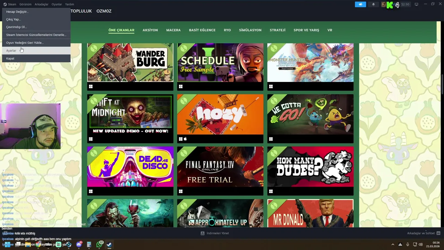Select Çevrimdışı Ol... menu entry

tap(36, 27)
